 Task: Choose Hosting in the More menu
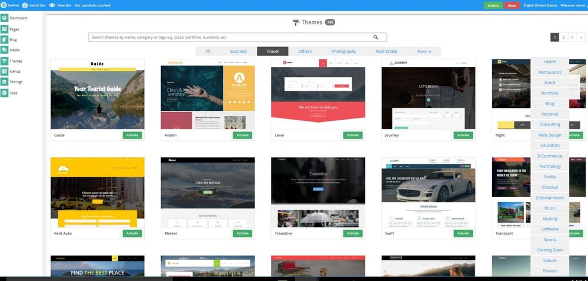point(550,218)
